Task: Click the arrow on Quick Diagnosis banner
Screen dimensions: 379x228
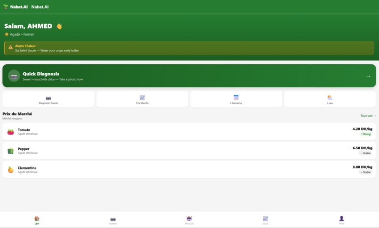Action: [x=368, y=76]
